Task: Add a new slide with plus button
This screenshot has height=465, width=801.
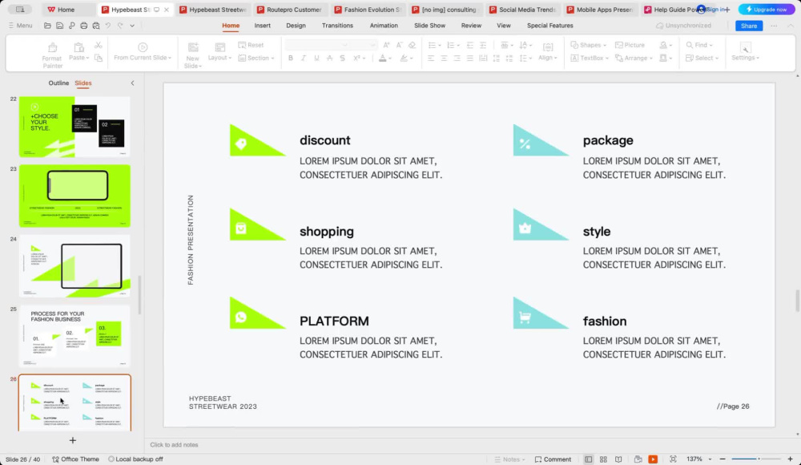Action: coord(73,440)
